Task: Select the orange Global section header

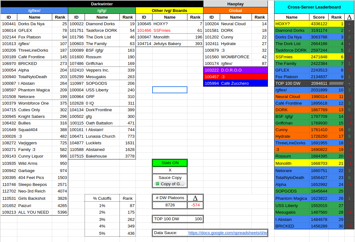Action: pyautogui.click(x=236, y=10)
